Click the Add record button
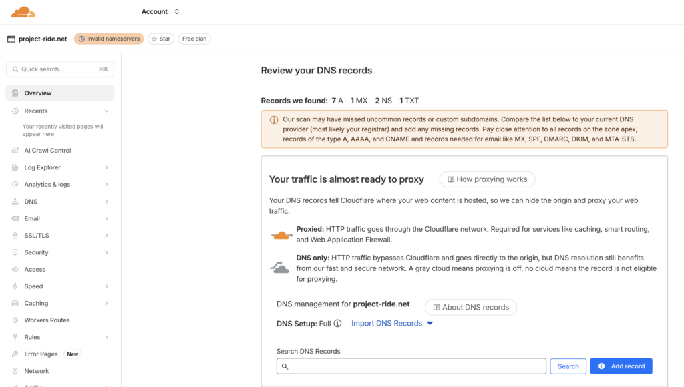This screenshot has width=684, height=387. [621, 366]
